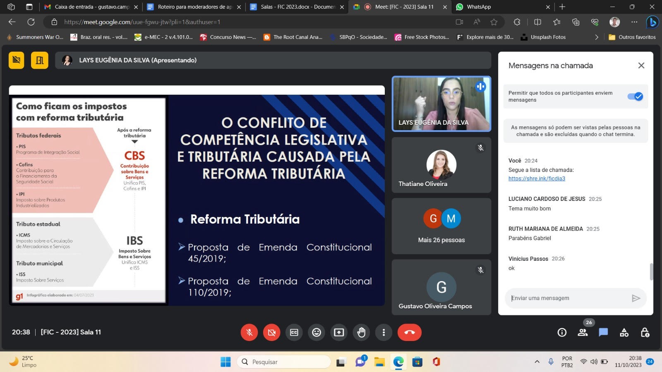The width and height of the screenshot is (662, 372).
Task: Open the activities icon
Action: point(624,332)
